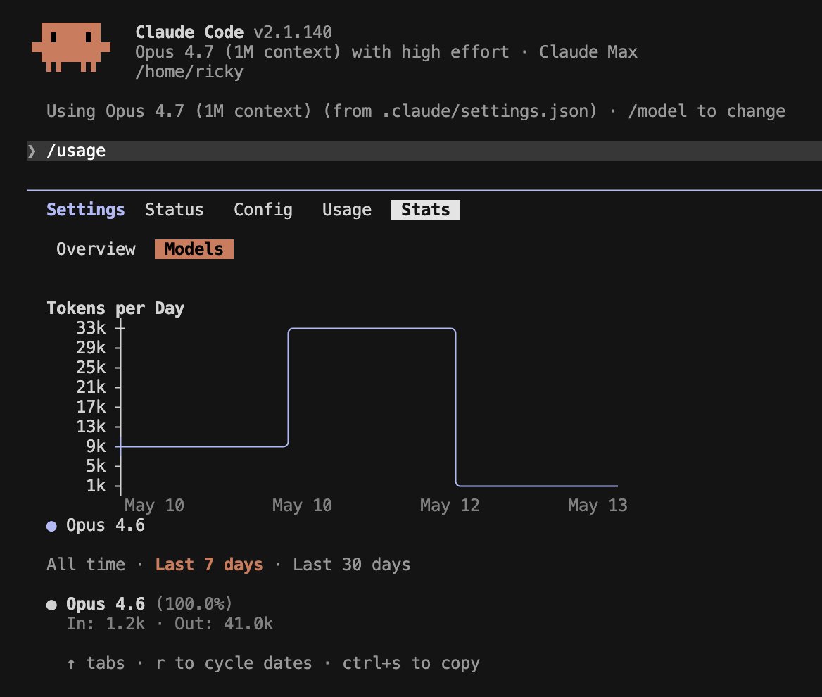Click the May 12 x-axis label
Screen dimensions: 822x697
(x=450, y=506)
